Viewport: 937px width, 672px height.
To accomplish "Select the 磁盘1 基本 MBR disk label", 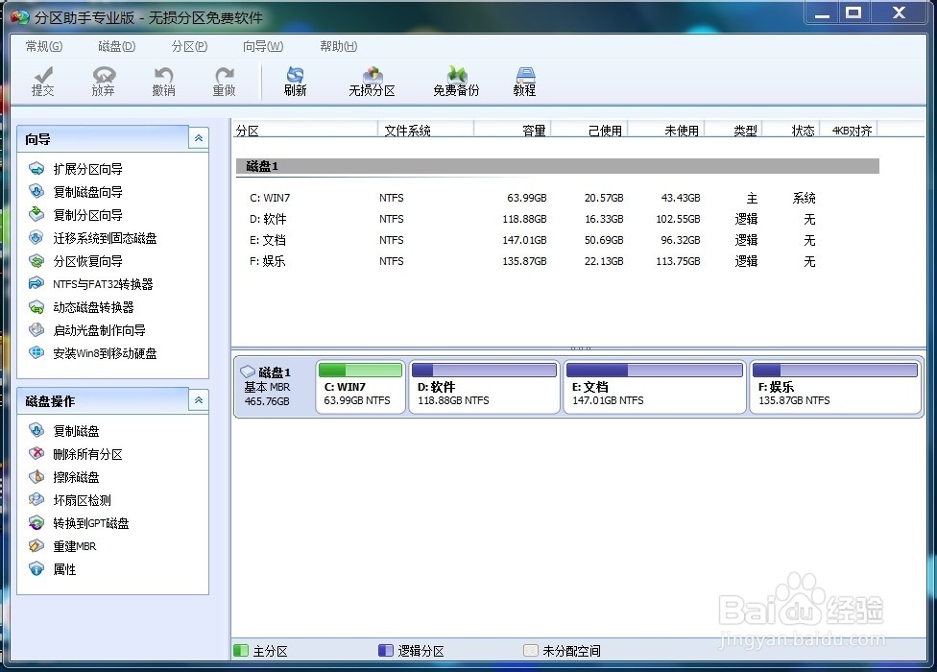I will [x=275, y=387].
